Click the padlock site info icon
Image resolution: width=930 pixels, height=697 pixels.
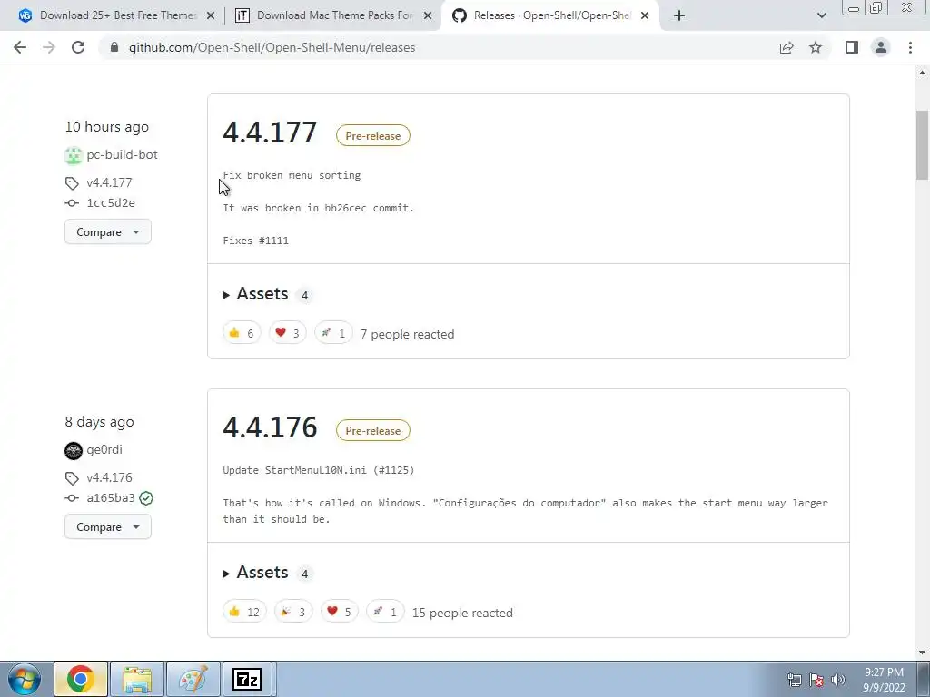(115, 47)
